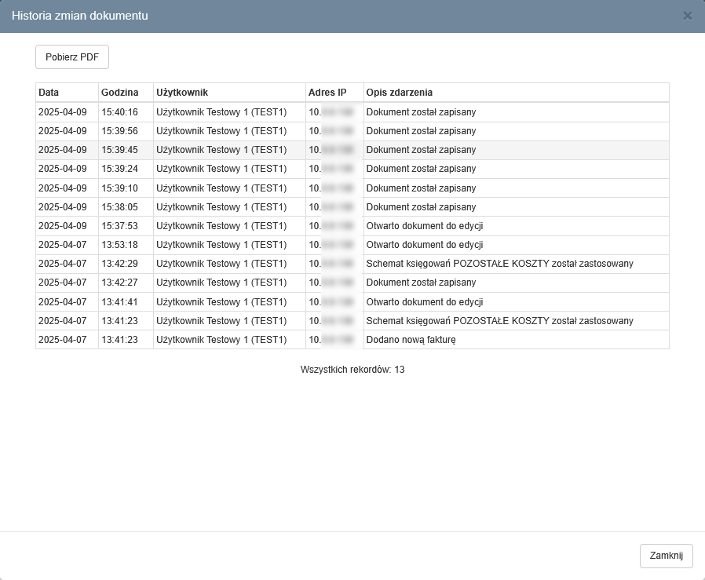Click the 15:37:53 Otwarto dokument do edycji entry
Image resolution: width=705 pixels, height=580 pixels.
point(424,226)
